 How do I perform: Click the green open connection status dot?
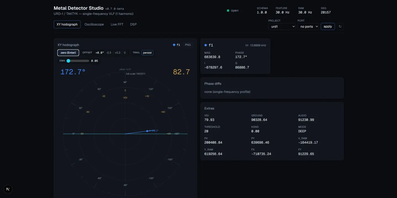coord(228,11)
